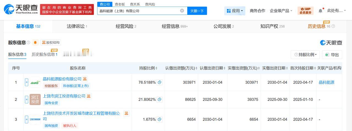Click the 科创板(正常上市) tag
This screenshot has height=131, width=352.
76,86
